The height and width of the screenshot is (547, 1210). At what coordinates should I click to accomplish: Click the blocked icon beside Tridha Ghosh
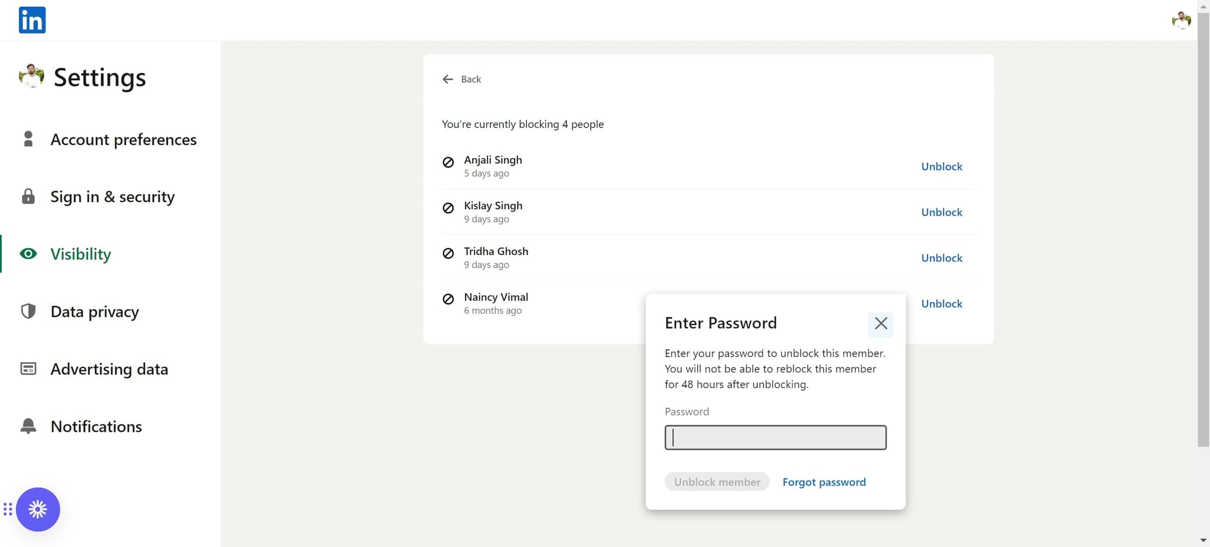pyautogui.click(x=448, y=253)
